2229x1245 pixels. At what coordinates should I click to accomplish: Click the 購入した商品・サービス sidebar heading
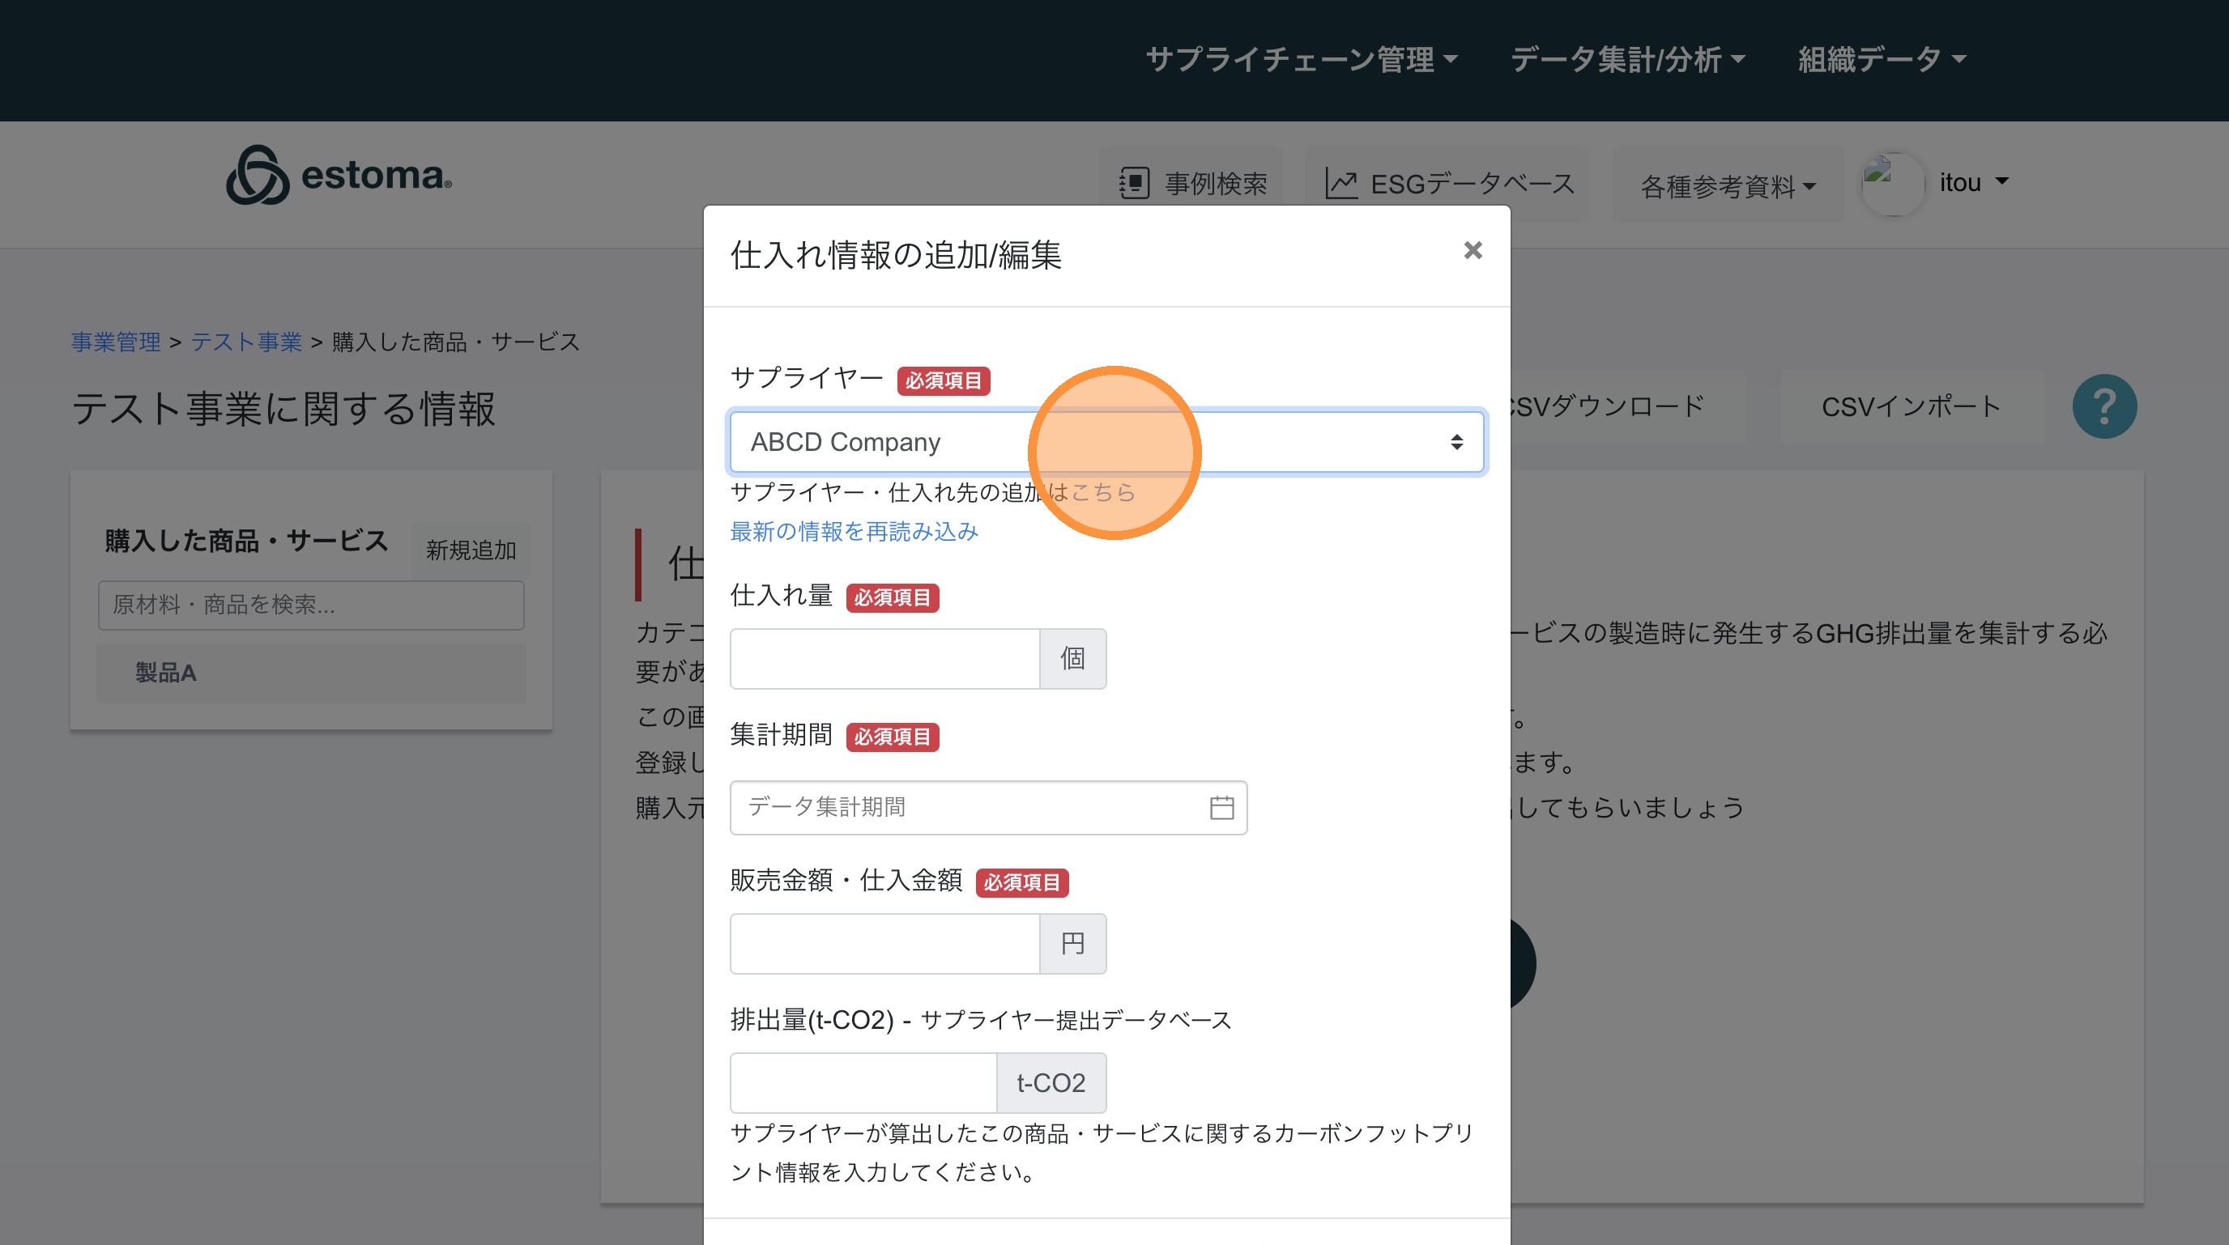[246, 542]
